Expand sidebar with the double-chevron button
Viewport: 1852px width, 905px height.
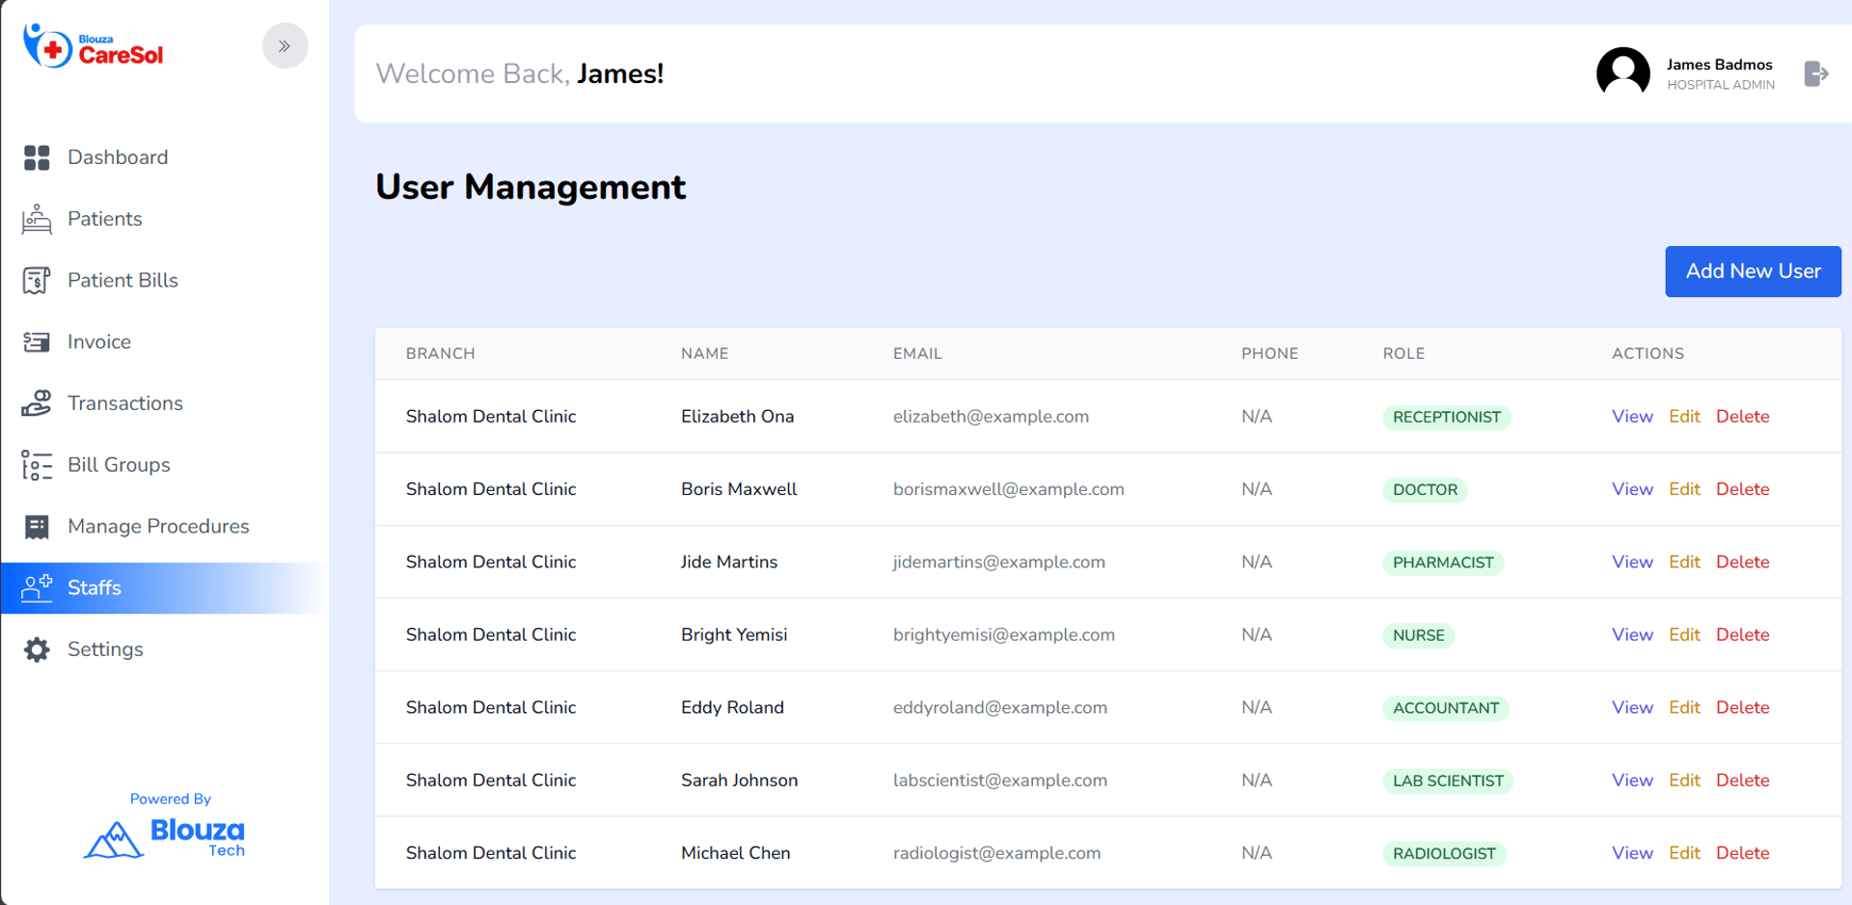(285, 46)
